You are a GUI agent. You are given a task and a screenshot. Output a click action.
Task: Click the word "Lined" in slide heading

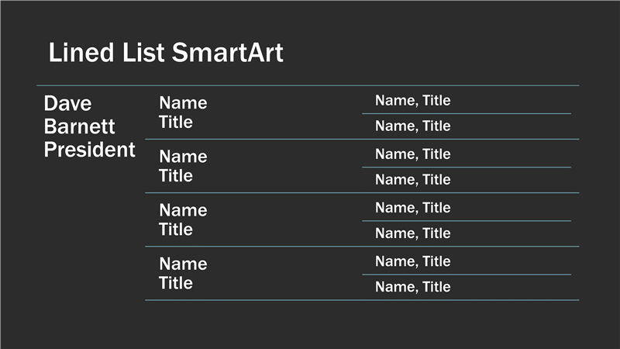pos(81,53)
